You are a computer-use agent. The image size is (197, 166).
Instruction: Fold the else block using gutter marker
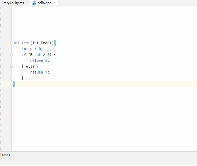coord(11,66)
